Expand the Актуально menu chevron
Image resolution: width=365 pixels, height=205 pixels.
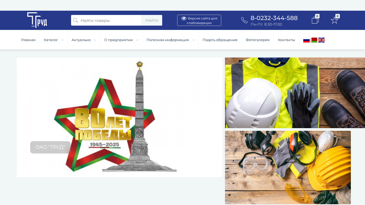coord(95,40)
